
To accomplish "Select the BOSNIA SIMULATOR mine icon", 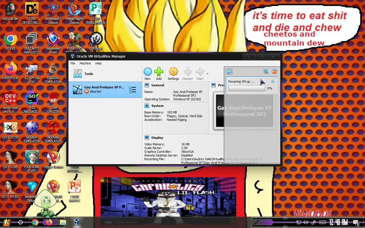I will 32,133.
